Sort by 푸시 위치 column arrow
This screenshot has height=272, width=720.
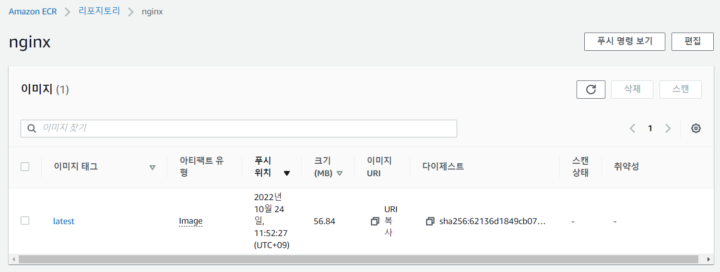point(287,173)
